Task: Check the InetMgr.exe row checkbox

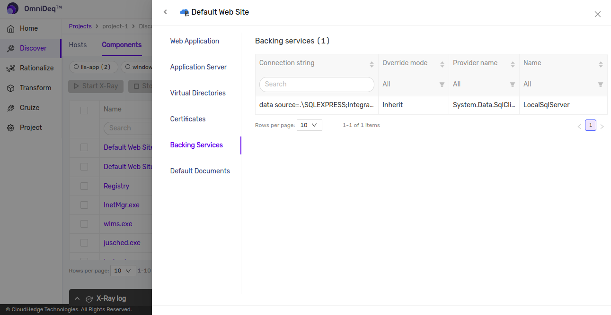Action: coord(84,205)
